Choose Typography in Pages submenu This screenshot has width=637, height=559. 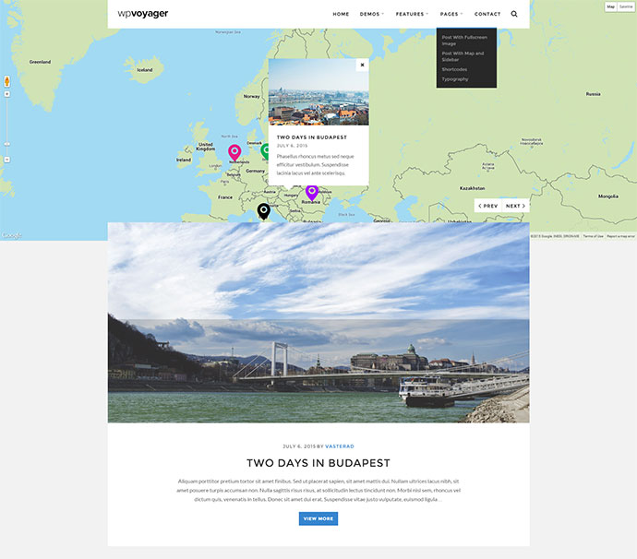[x=455, y=79]
